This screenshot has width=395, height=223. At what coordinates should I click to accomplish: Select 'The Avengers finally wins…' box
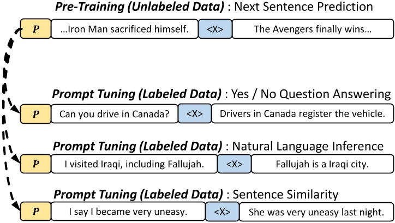pos(312,29)
